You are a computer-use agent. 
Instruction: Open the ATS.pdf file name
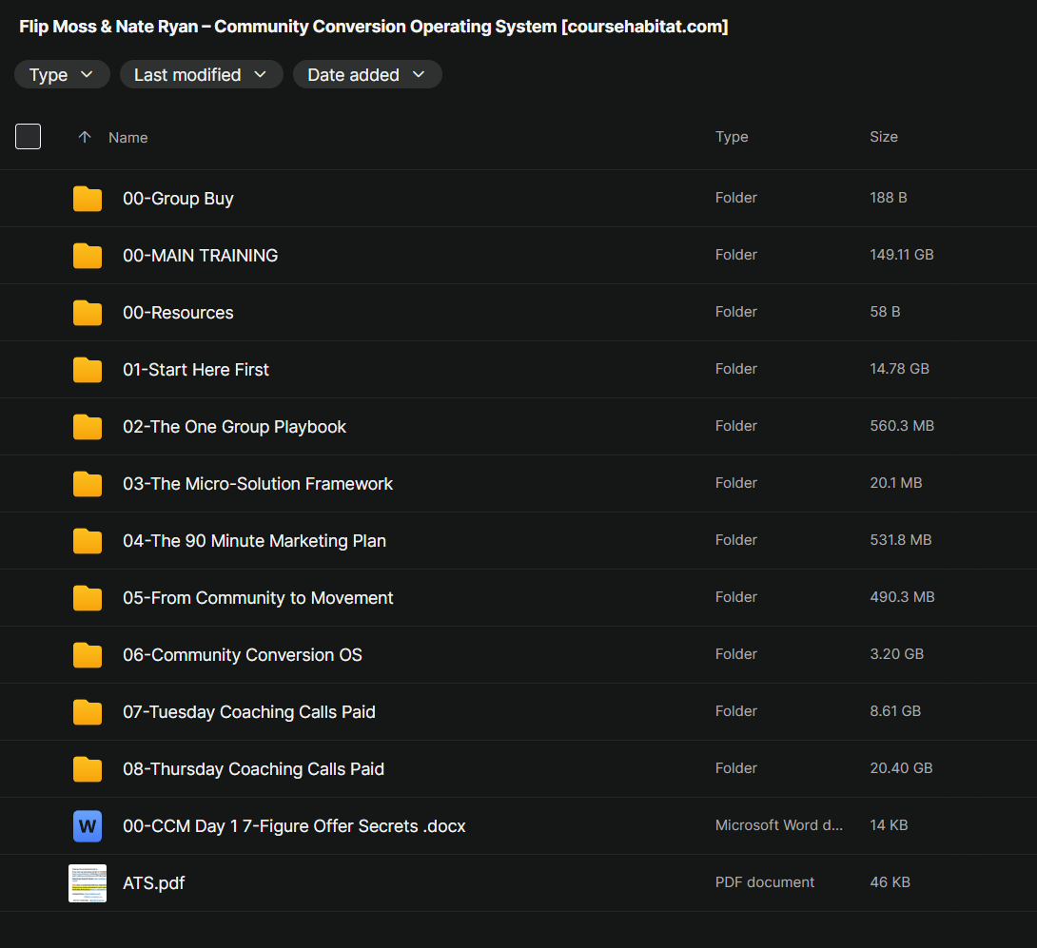pyautogui.click(x=153, y=883)
